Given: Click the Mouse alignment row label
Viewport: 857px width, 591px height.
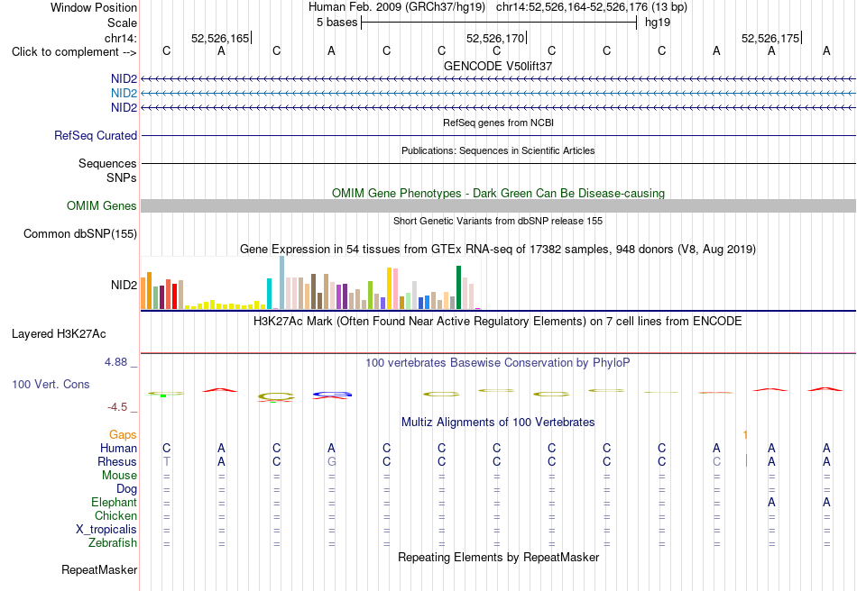Looking at the screenshot, I should [x=119, y=475].
